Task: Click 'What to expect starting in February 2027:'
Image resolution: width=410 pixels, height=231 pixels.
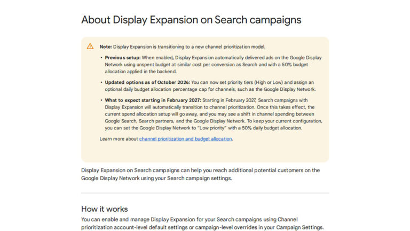Action: click(x=153, y=100)
